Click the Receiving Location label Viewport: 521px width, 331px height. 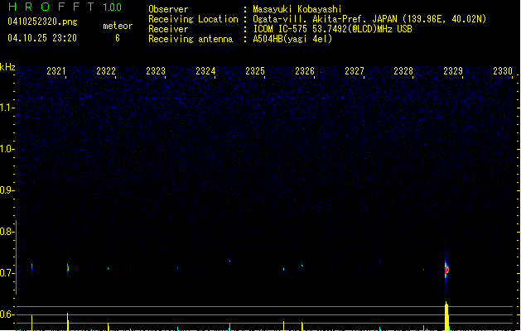pyautogui.click(x=193, y=19)
